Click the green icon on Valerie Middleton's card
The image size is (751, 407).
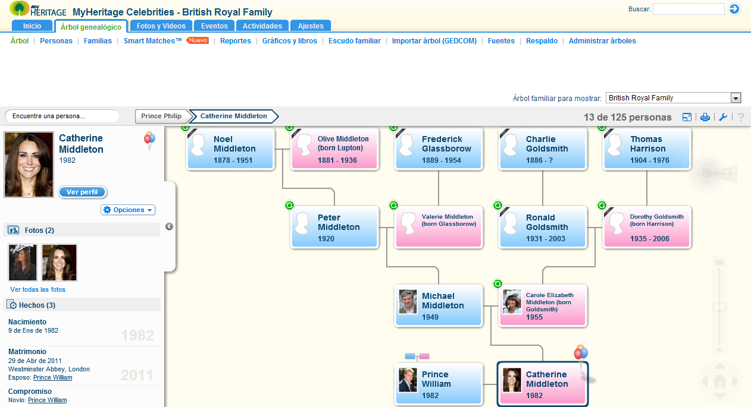coord(393,206)
